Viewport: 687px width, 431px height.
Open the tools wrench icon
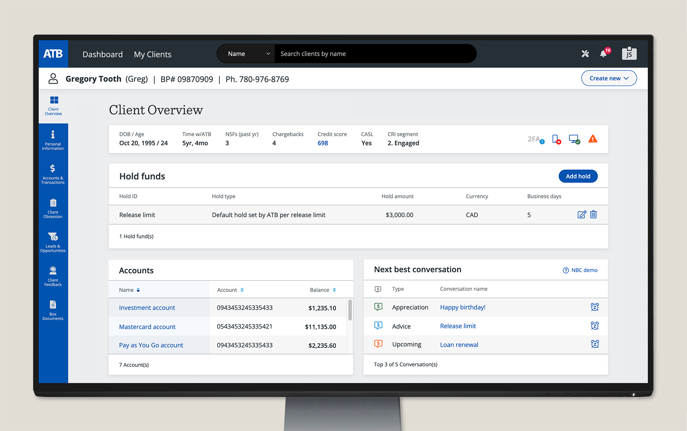pos(585,54)
